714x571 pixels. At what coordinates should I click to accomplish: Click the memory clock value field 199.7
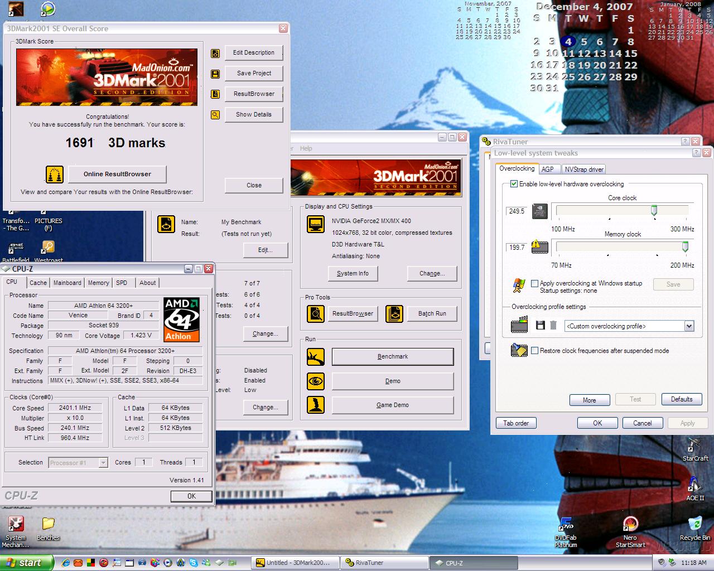(x=517, y=247)
